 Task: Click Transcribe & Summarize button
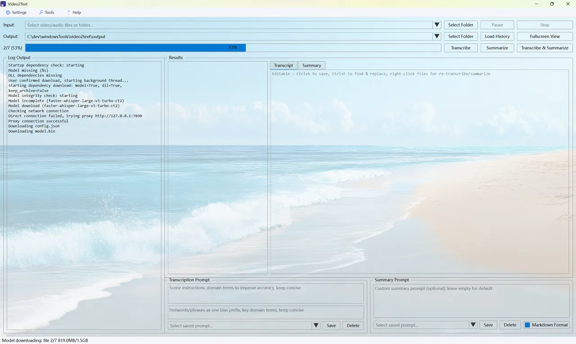545,48
